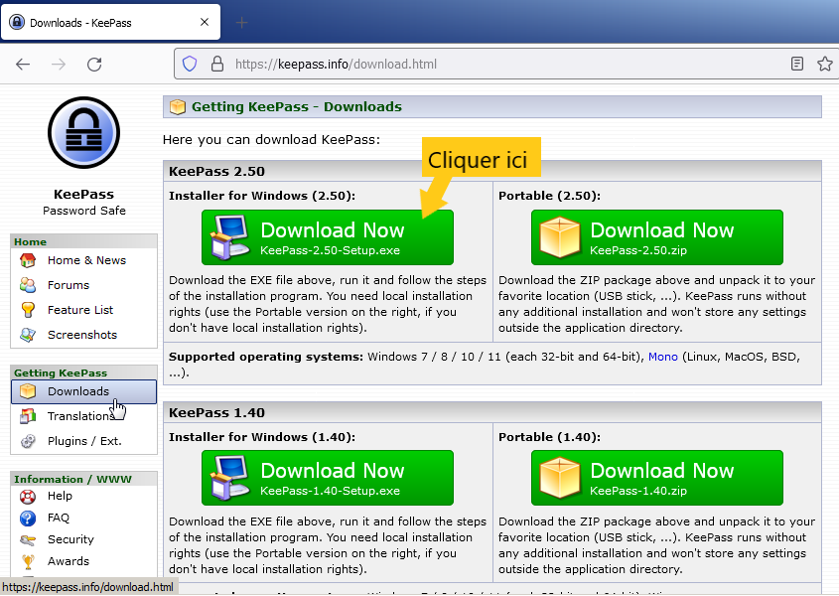Viewport: 839px width, 596px height.
Task: Click the "Getting KeePass - Downloads" page title
Action: tap(297, 107)
